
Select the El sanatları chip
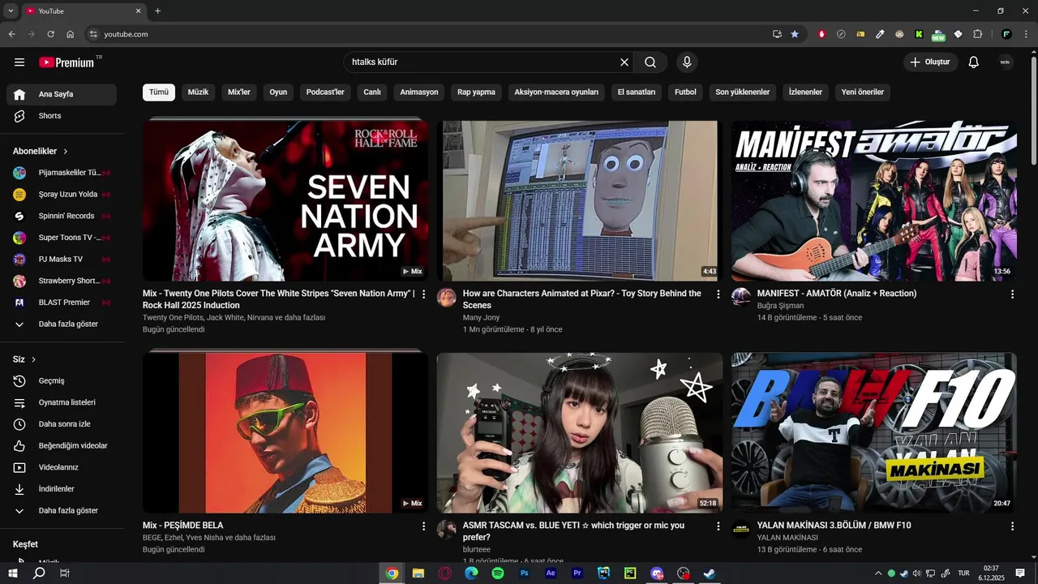point(637,92)
